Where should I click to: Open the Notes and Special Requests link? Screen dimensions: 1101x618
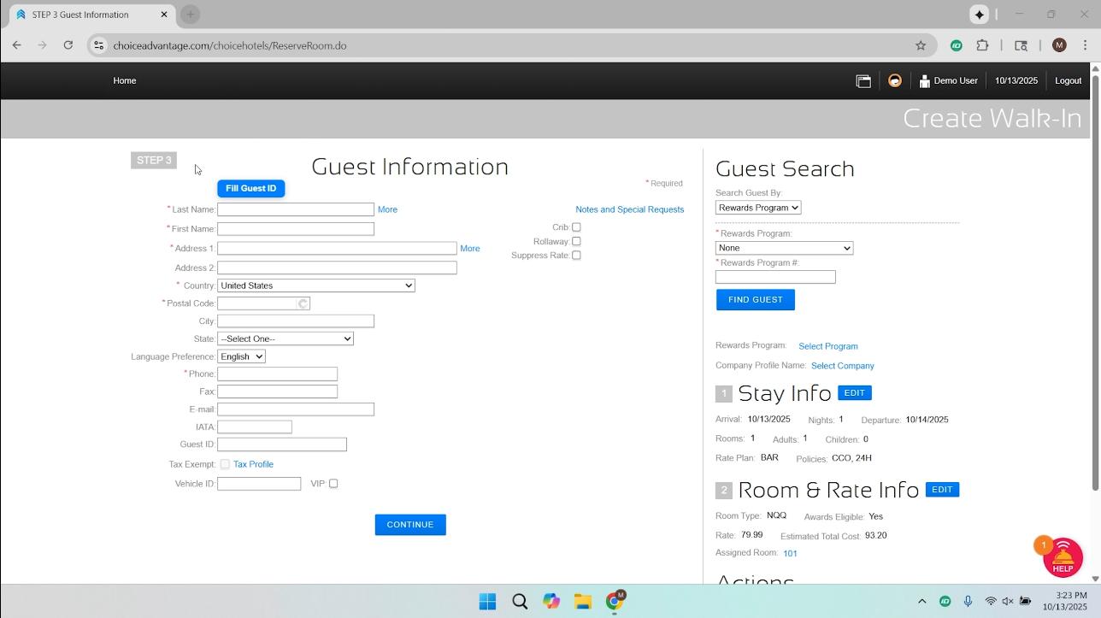click(x=629, y=209)
